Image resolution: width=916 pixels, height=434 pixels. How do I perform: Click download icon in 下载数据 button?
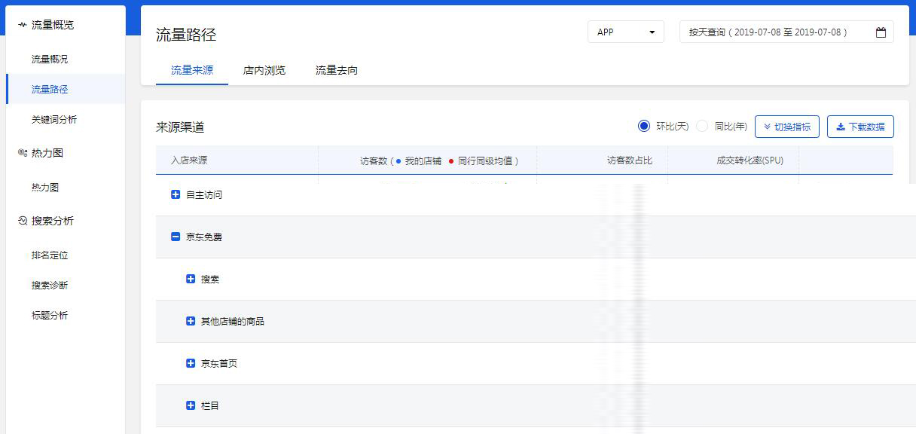point(841,127)
